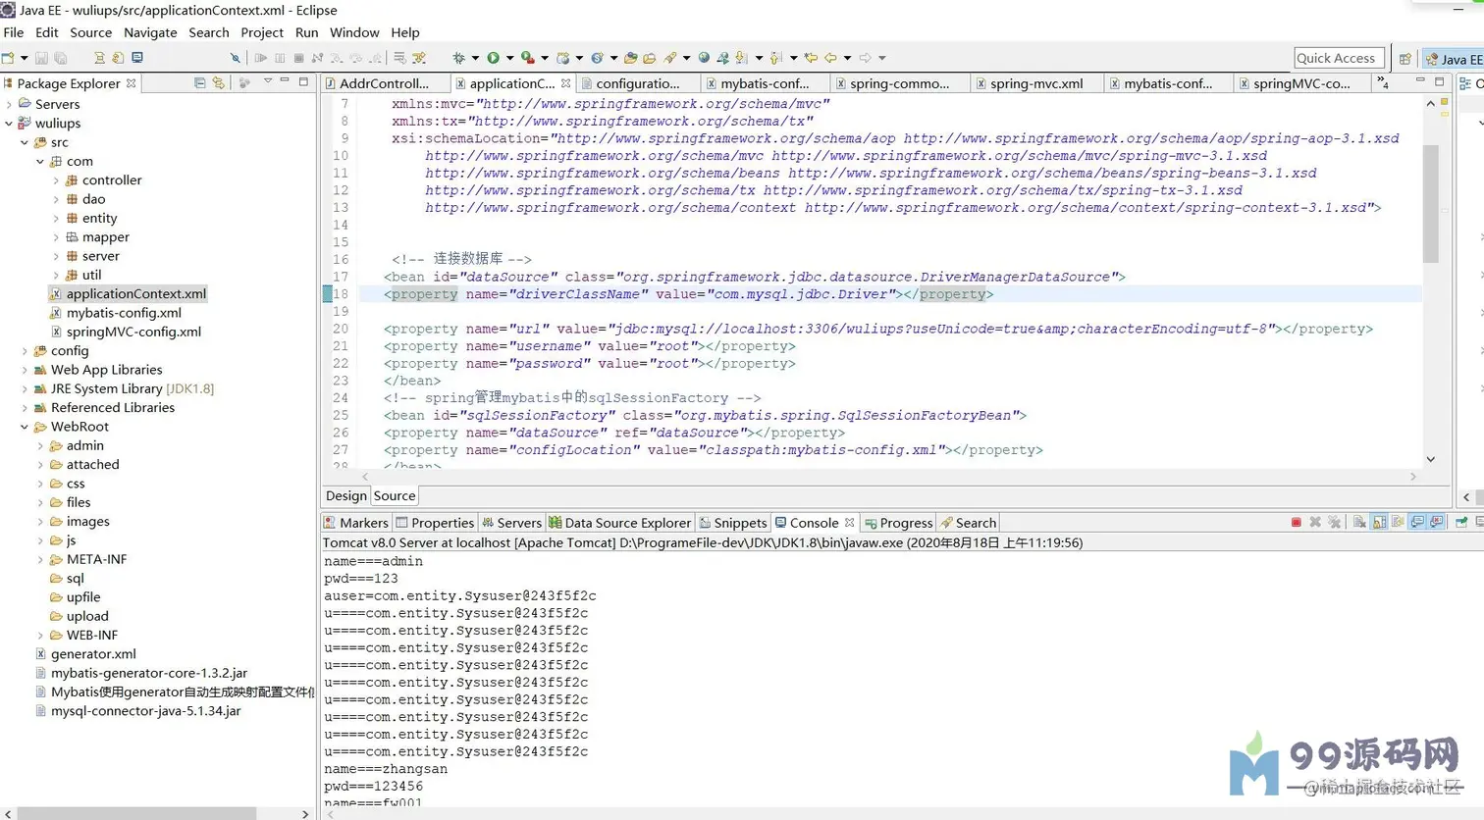Show hidden editor tabs overflow list
The width and height of the screenshot is (1484, 820).
[1383, 83]
